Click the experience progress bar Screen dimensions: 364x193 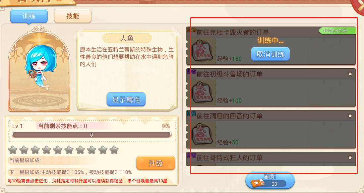[92, 135]
